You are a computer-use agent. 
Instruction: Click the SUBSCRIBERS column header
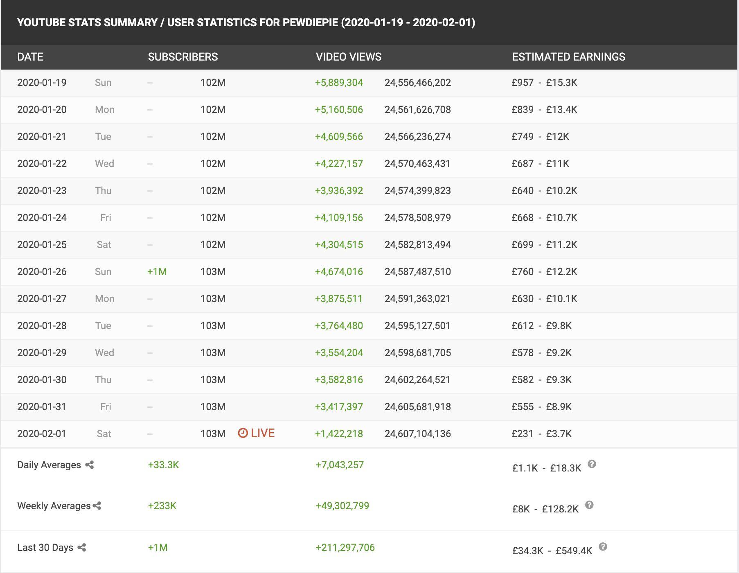point(183,57)
